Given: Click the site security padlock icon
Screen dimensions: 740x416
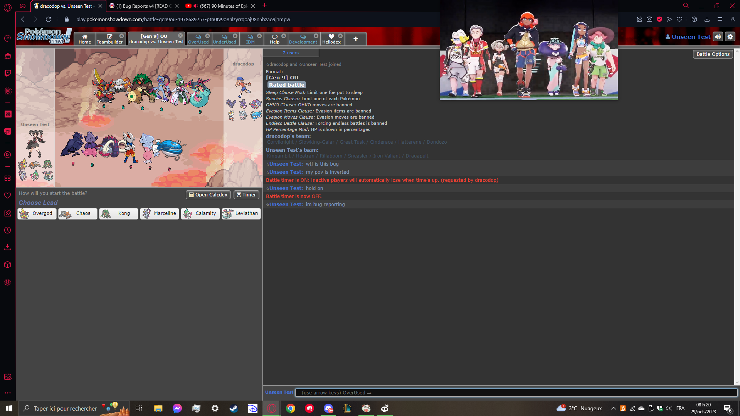Looking at the screenshot, I should tap(67, 19).
